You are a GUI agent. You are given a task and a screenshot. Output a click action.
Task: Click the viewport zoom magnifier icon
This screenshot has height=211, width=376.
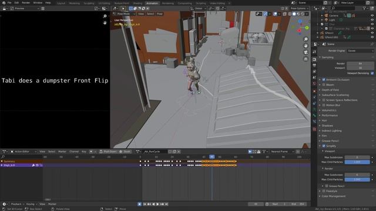(x=305, y=39)
